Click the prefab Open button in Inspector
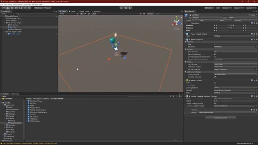The image size is (258, 145). pos(202,20)
